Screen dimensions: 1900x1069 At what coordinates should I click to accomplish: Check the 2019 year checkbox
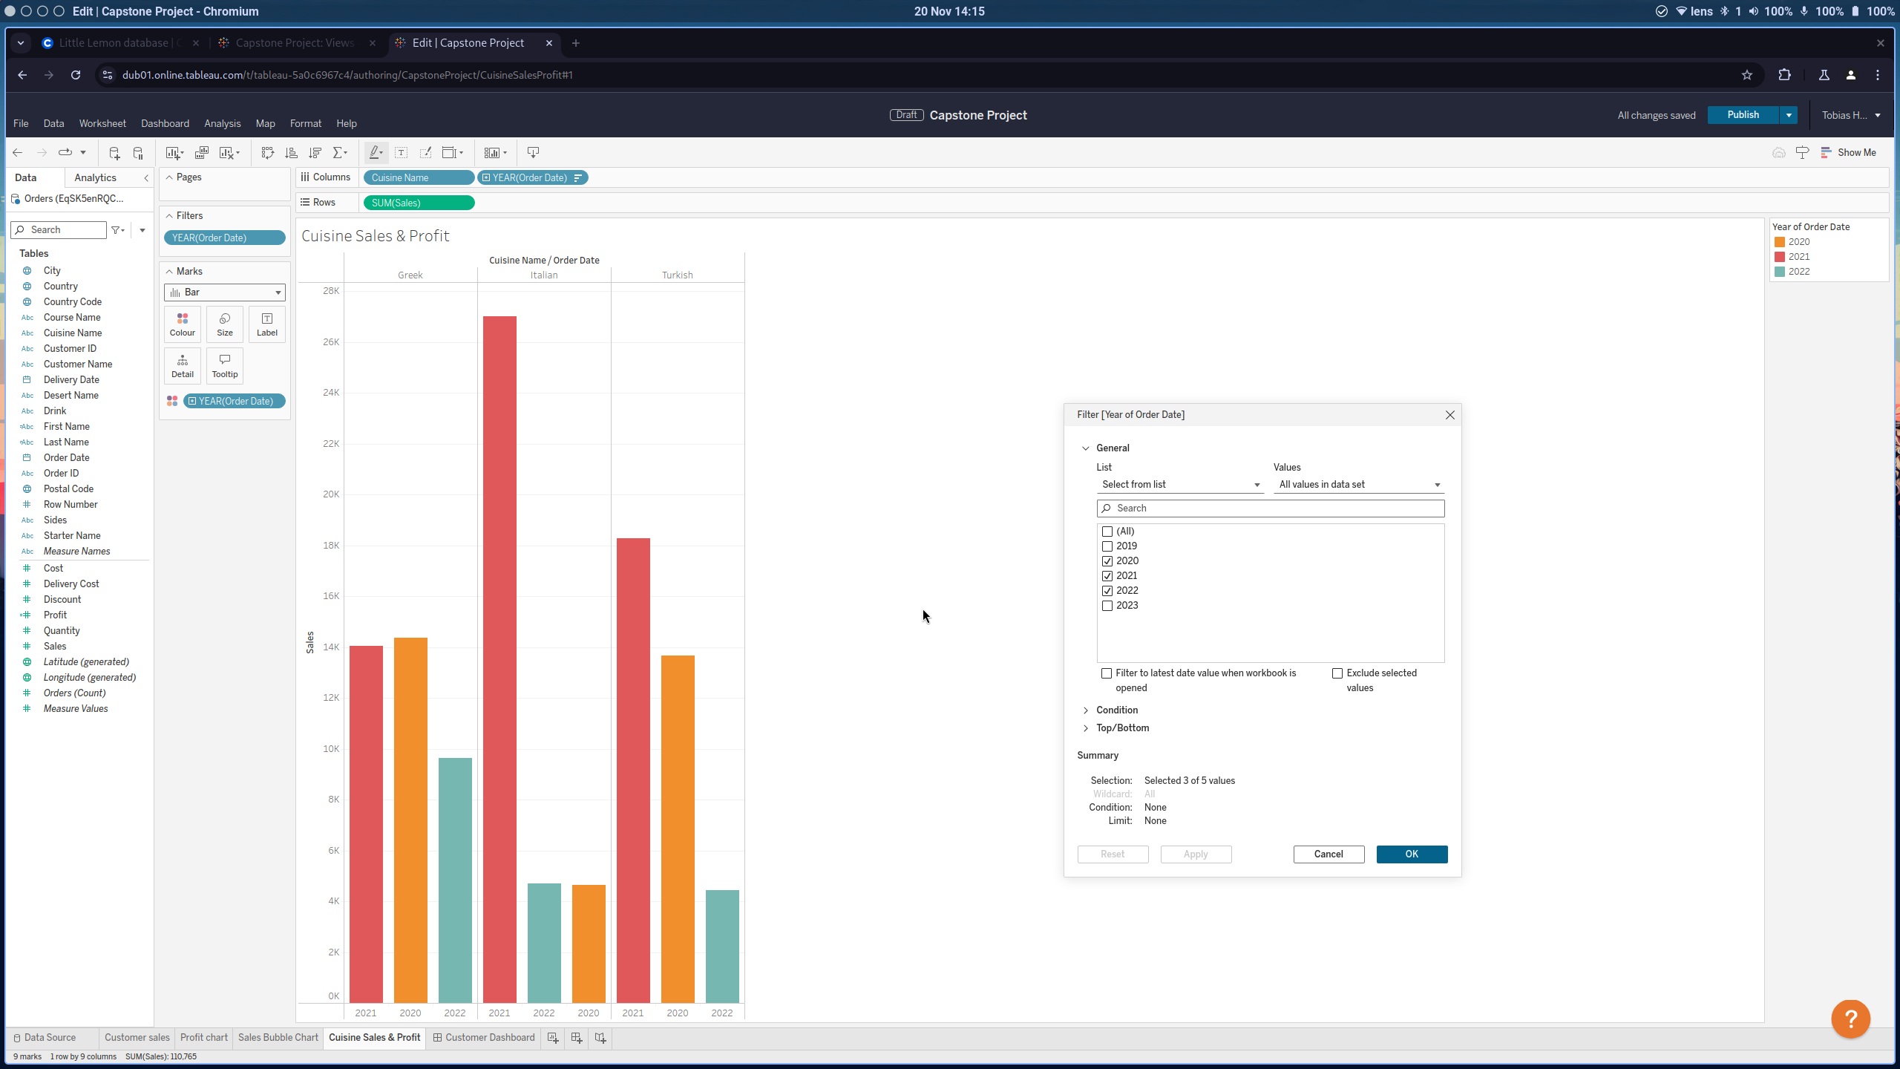point(1107,546)
